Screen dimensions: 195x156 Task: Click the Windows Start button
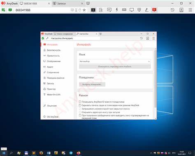(x=4, y=153)
